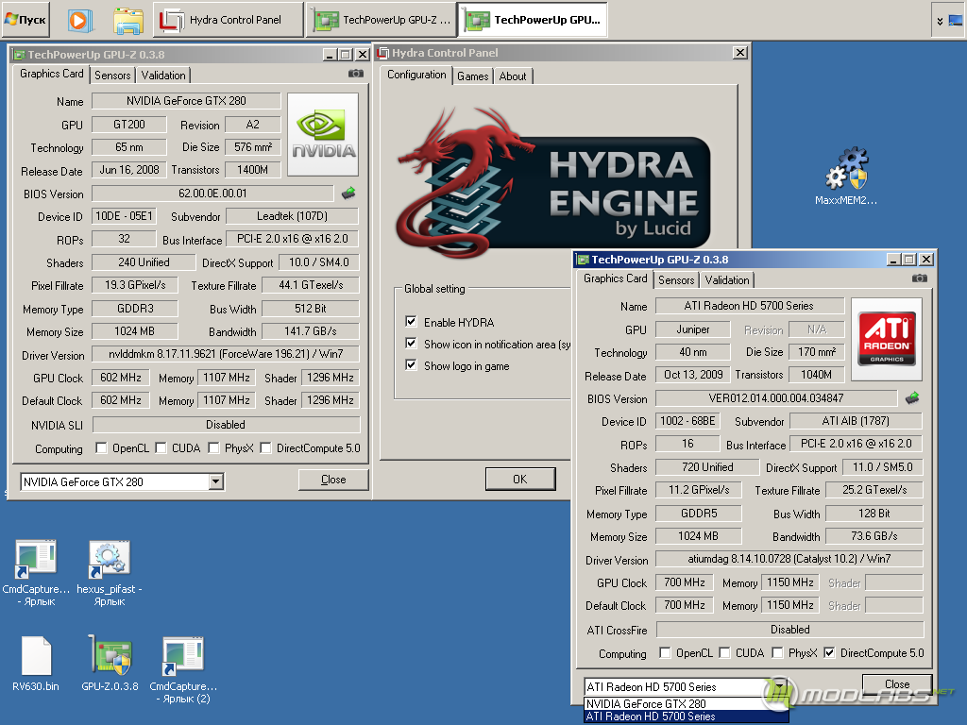967x725 pixels.
Task: Toggle OpenCL checkbox in GTX 280 window
Action: 102,447
